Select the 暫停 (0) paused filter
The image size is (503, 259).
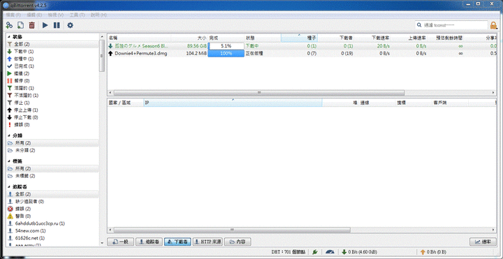pyautogui.click(x=52, y=81)
